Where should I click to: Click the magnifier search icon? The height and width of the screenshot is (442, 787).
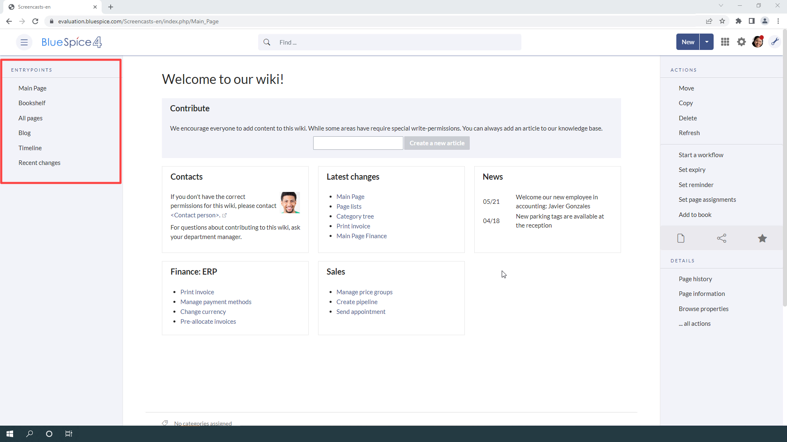(267, 42)
